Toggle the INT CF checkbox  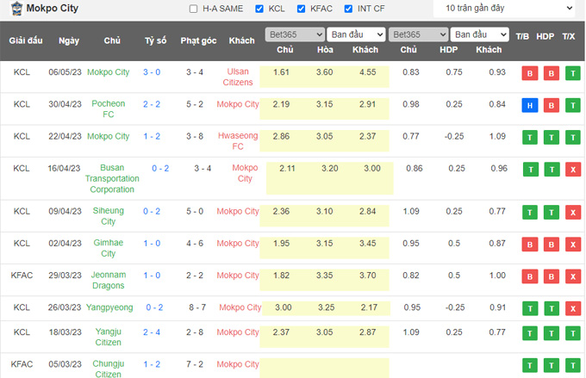click(x=348, y=9)
